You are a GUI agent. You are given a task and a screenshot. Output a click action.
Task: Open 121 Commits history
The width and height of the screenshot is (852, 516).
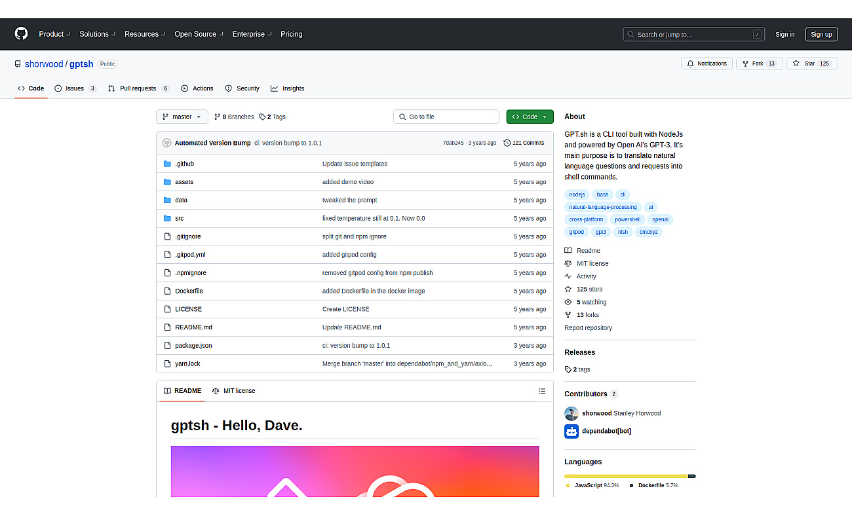(x=524, y=143)
